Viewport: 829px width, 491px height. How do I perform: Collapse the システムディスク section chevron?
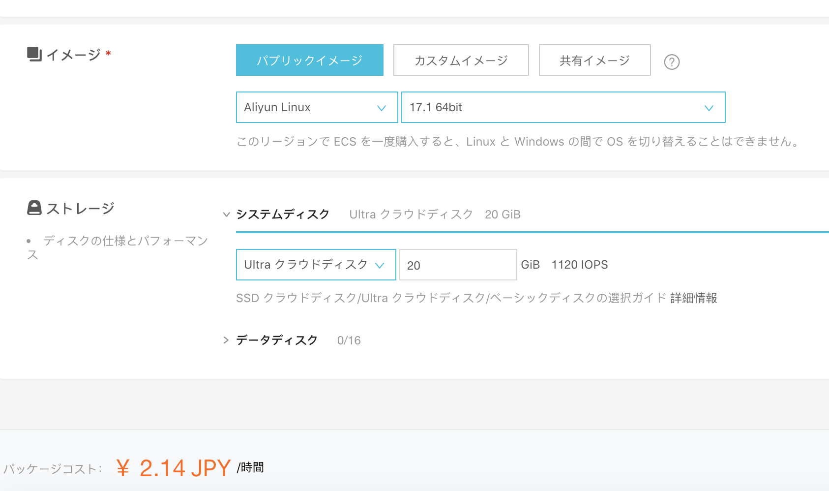226,215
